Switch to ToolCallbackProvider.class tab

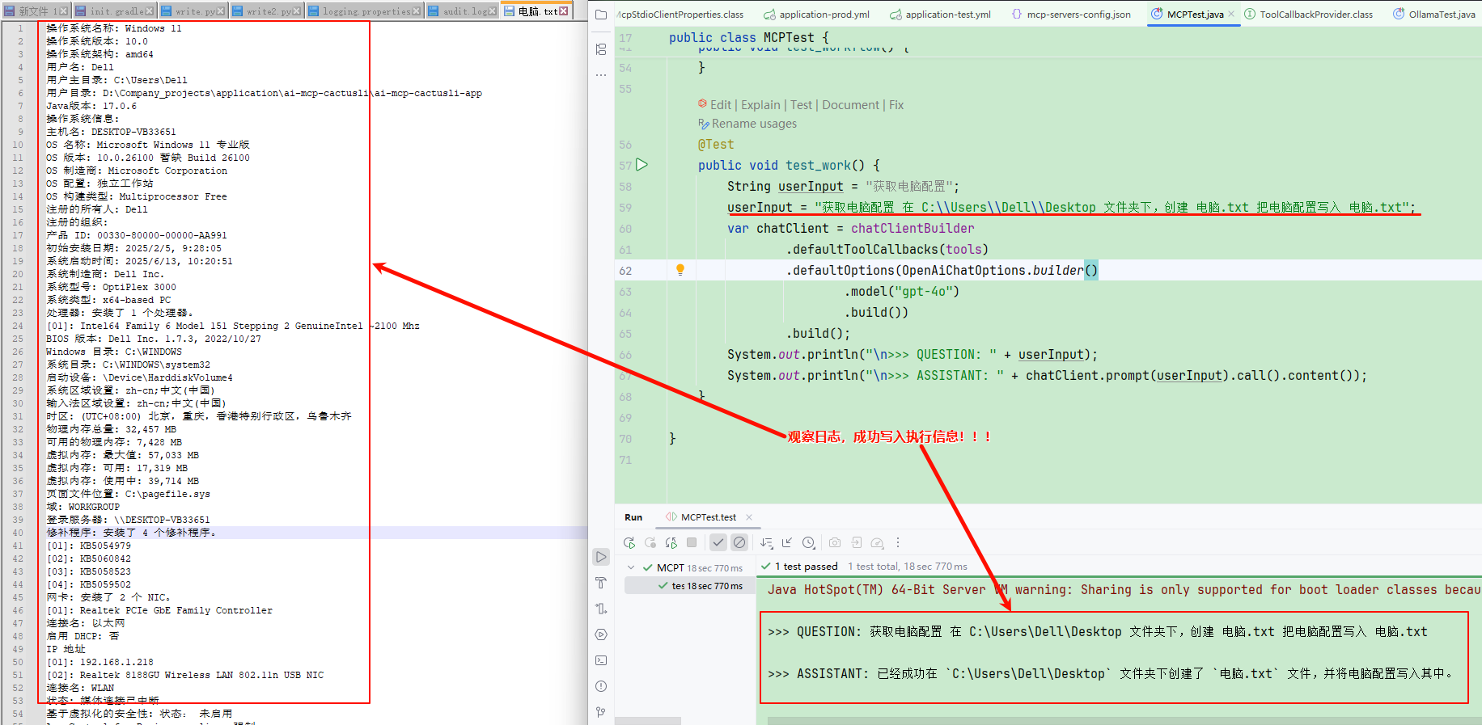click(1308, 15)
